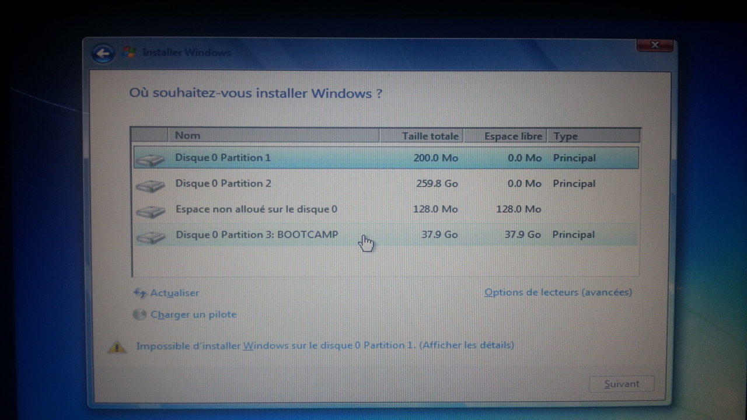
Task: Sort by the Nom column header
Action: pyautogui.click(x=273, y=135)
